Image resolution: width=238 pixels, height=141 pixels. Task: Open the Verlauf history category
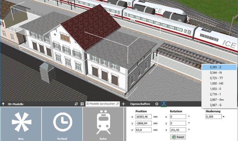click(62, 124)
